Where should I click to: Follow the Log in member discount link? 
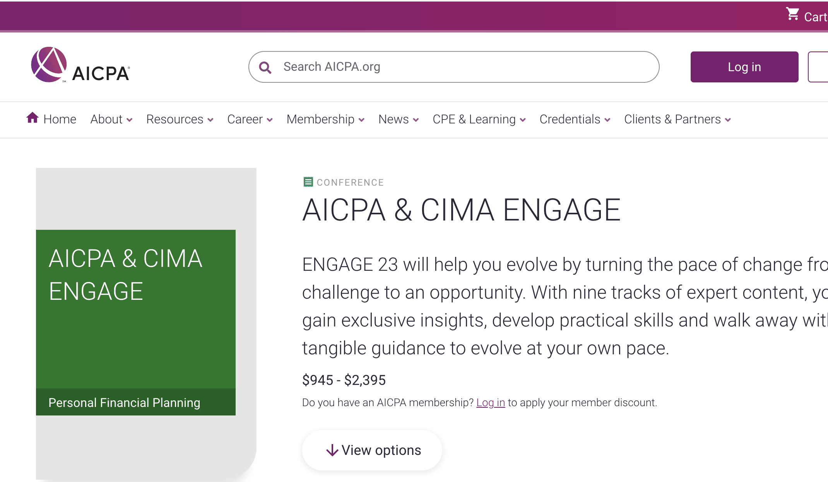[491, 403]
